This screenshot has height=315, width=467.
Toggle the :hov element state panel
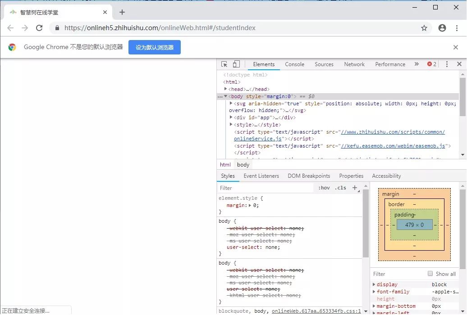click(324, 188)
